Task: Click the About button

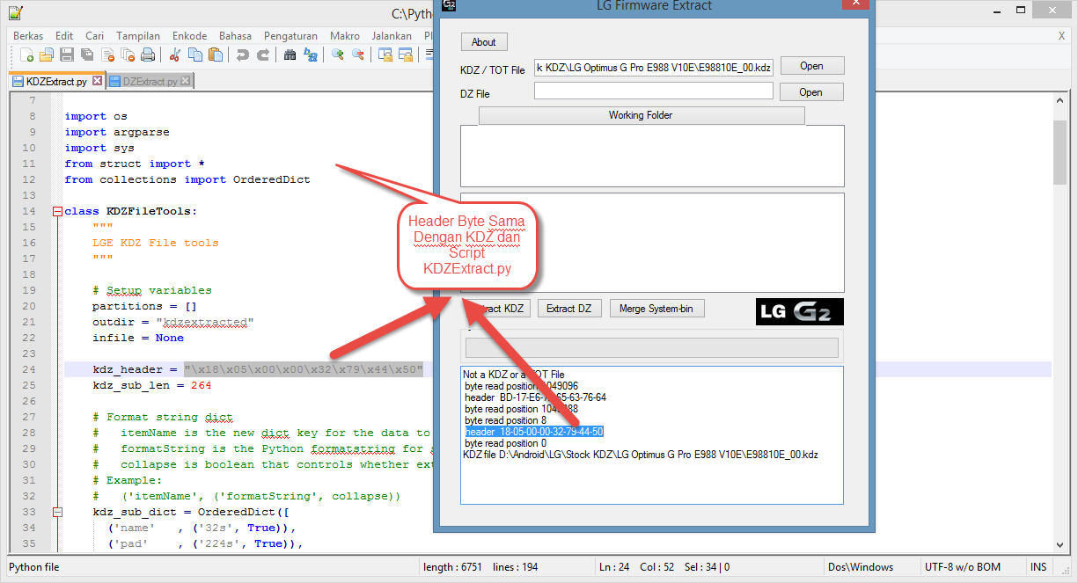Action: pos(484,42)
